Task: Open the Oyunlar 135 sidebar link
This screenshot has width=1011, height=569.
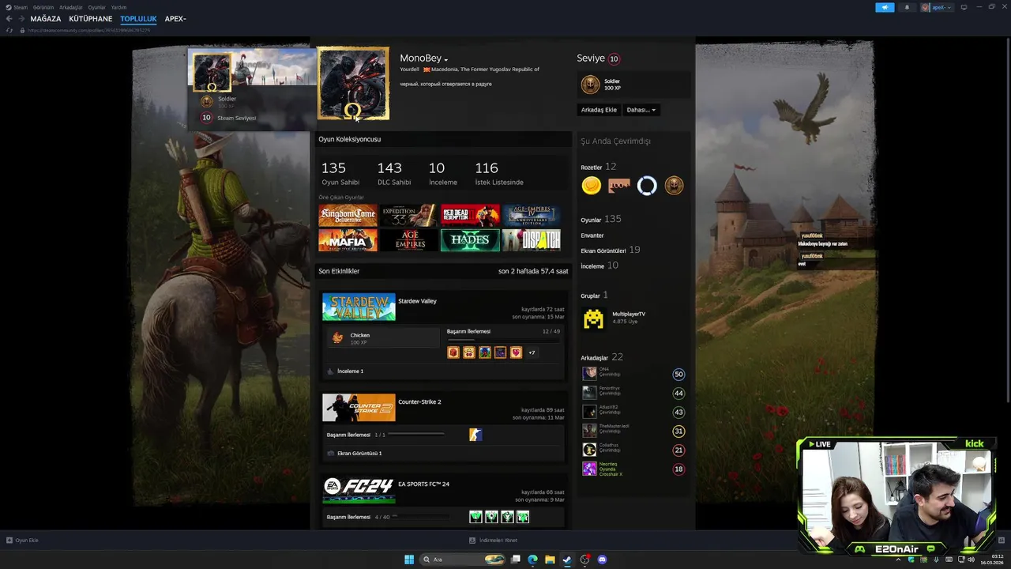Action: [601, 219]
